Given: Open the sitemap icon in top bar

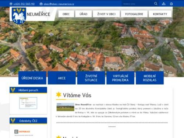Looking at the screenshot, I should (x=163, y=4).
